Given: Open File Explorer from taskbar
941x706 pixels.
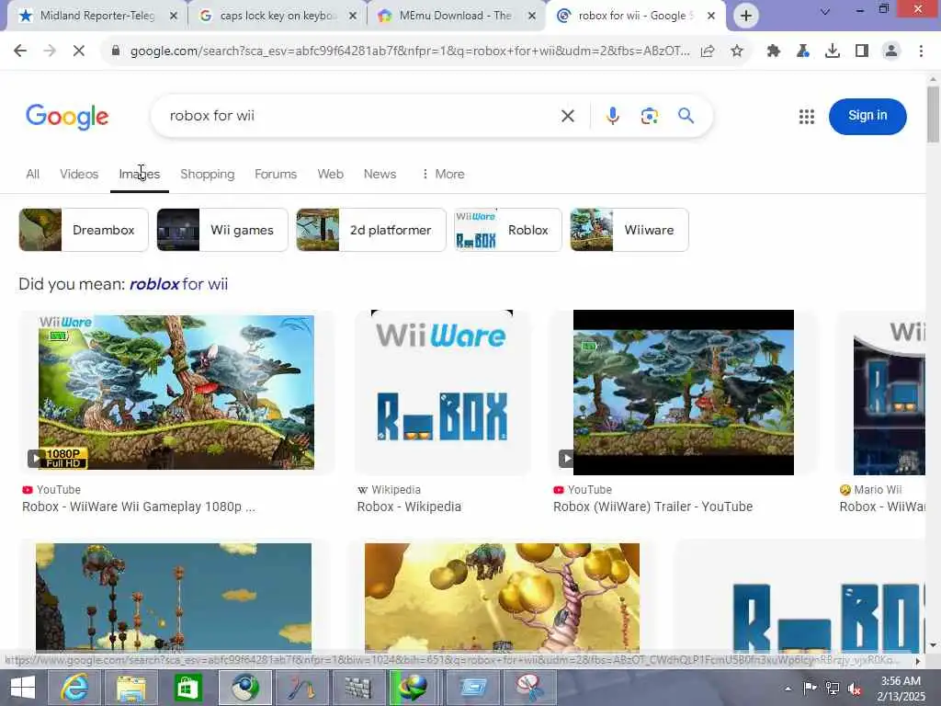Looking at the screenshot, I should (131, 688).
